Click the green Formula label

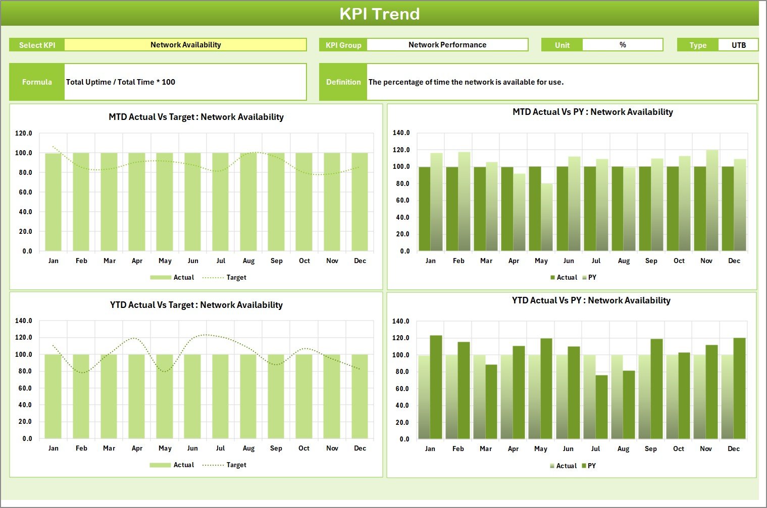(36, 82)
